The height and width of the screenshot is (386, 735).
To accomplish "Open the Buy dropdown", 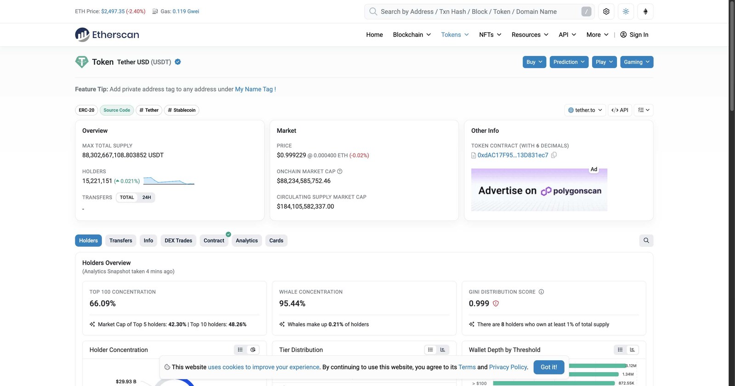I will (x=534, y=62).
